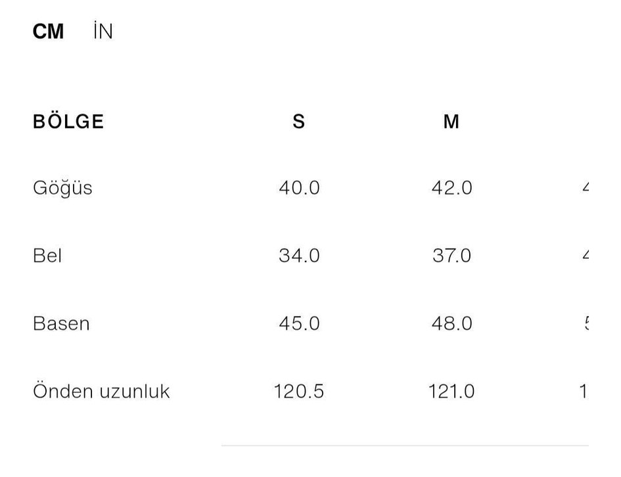Screen dimensions: 621x477
Task: Click the Önden uzunluk row label
Action: pyautogui.click(x=101, y=392)
